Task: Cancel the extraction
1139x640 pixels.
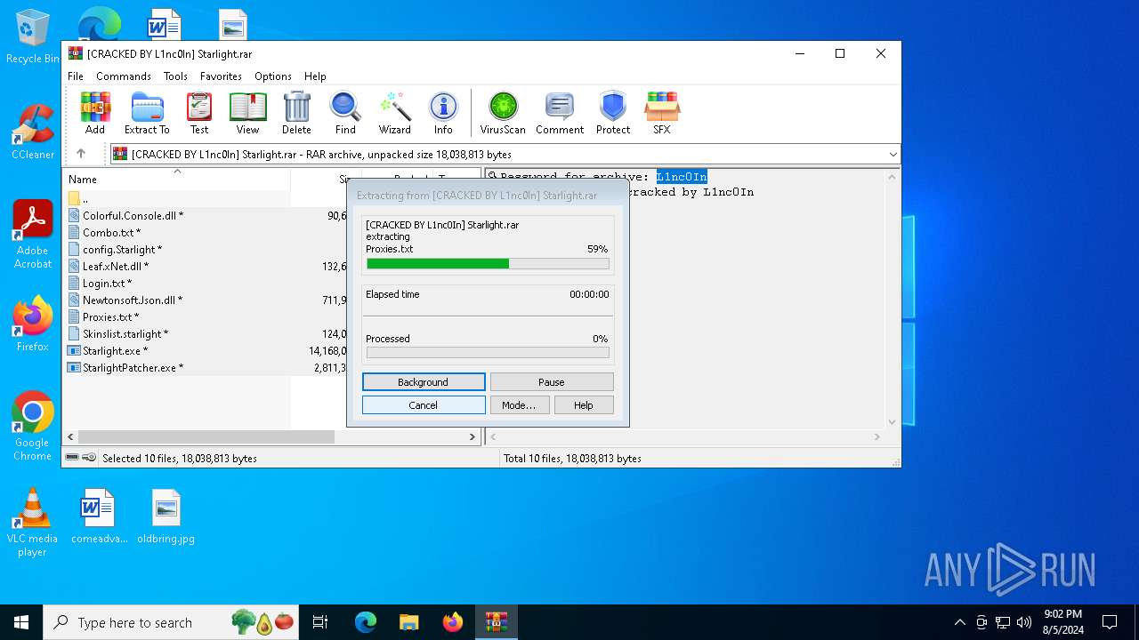Action: (x=424, y=405)
